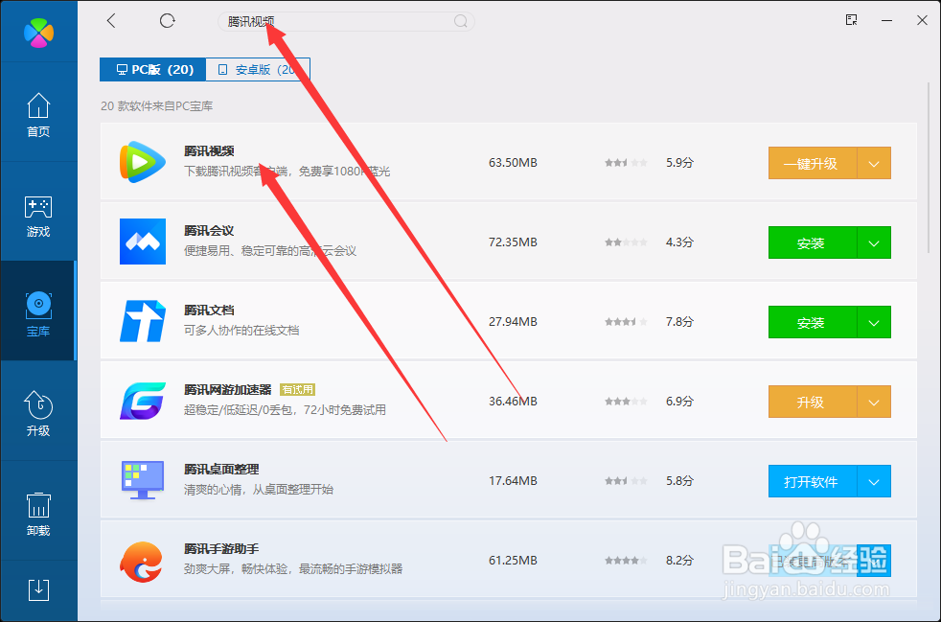
Task: Click the refresh button
Action: point(168,21)
